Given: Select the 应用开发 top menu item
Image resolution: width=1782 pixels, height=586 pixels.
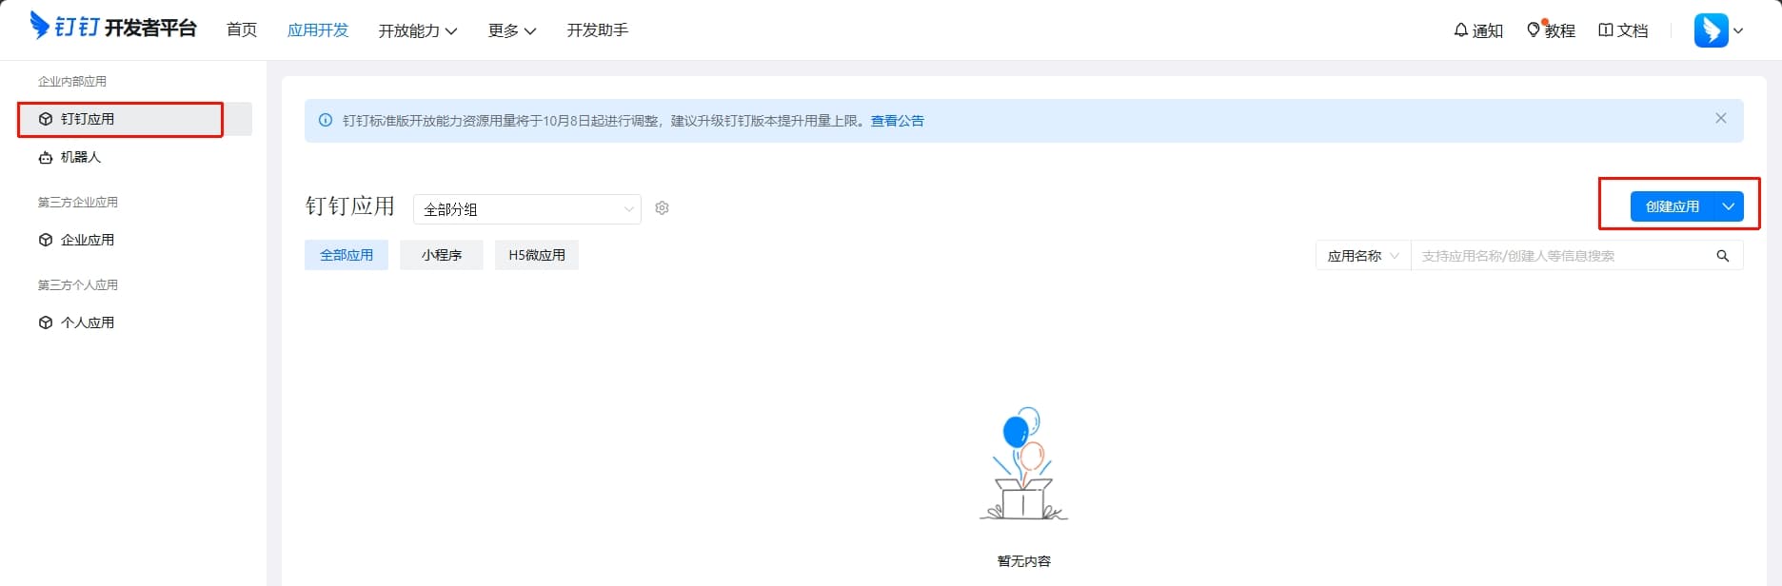Looking at the screenshot, I should 318,30.
